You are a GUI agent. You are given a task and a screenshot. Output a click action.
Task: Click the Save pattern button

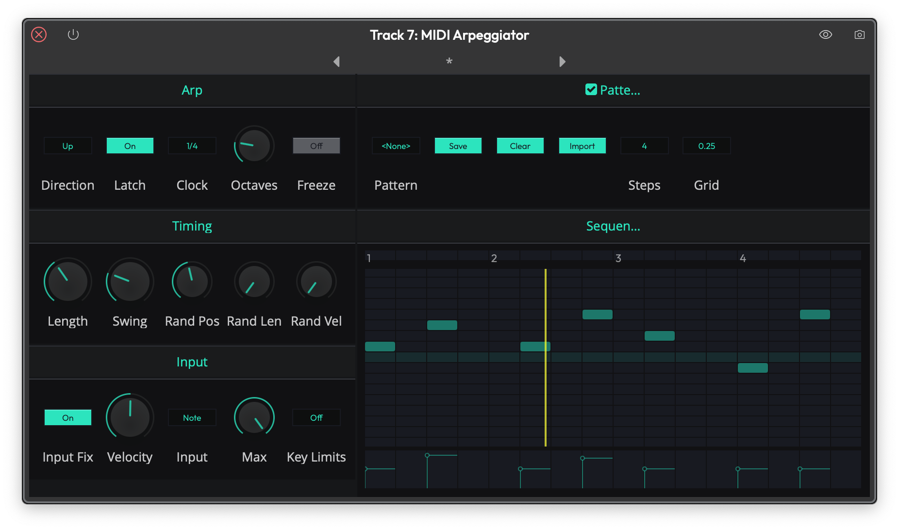[x=458, y=146]
